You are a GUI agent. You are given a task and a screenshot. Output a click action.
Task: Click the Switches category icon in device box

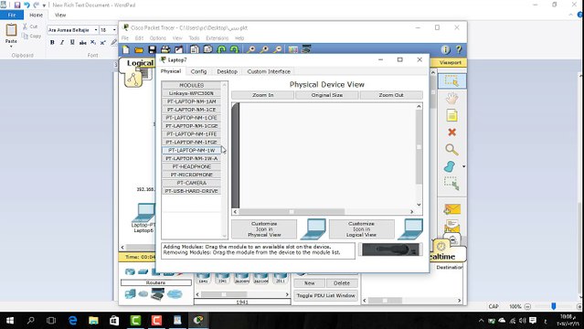(x=143, y=272)
